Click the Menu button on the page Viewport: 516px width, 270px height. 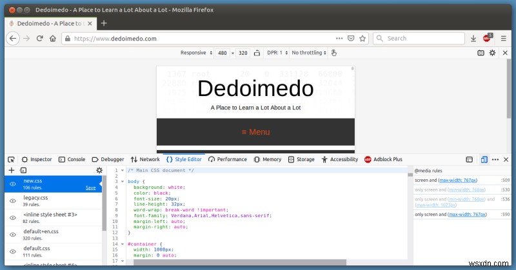coord(255,132)
